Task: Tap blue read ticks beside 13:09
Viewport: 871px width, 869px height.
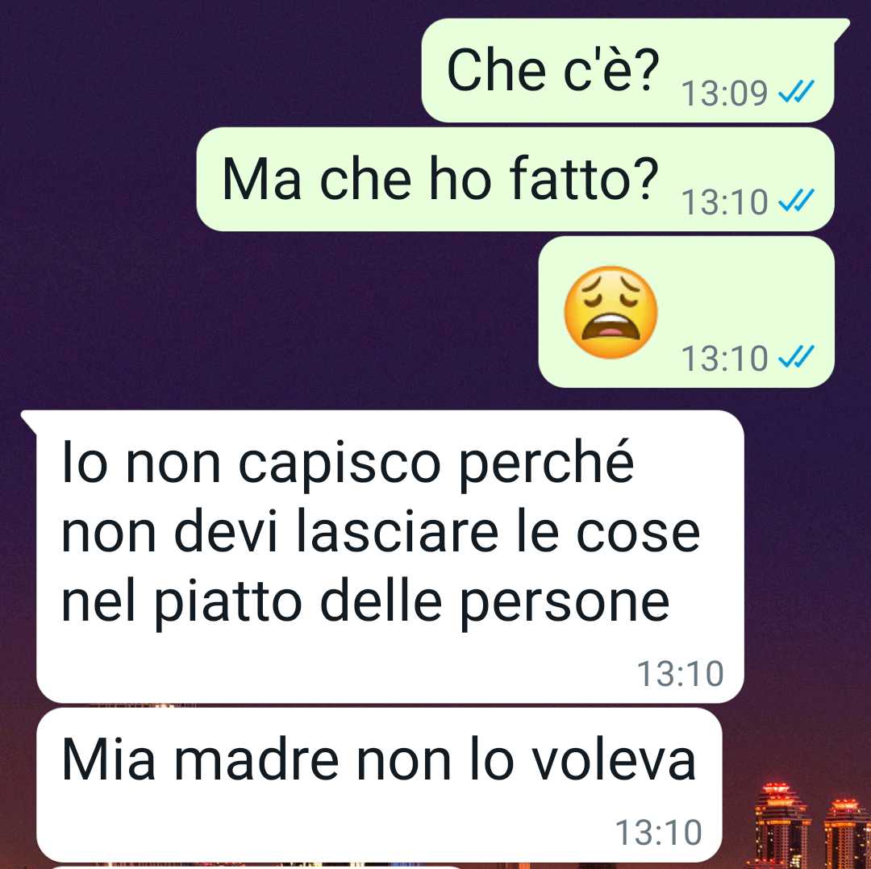Action: pyautogui.click(x=796, y=92)
